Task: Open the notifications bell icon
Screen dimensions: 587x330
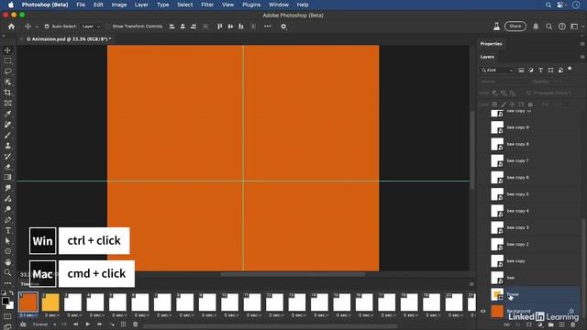Action: (536, 27)
